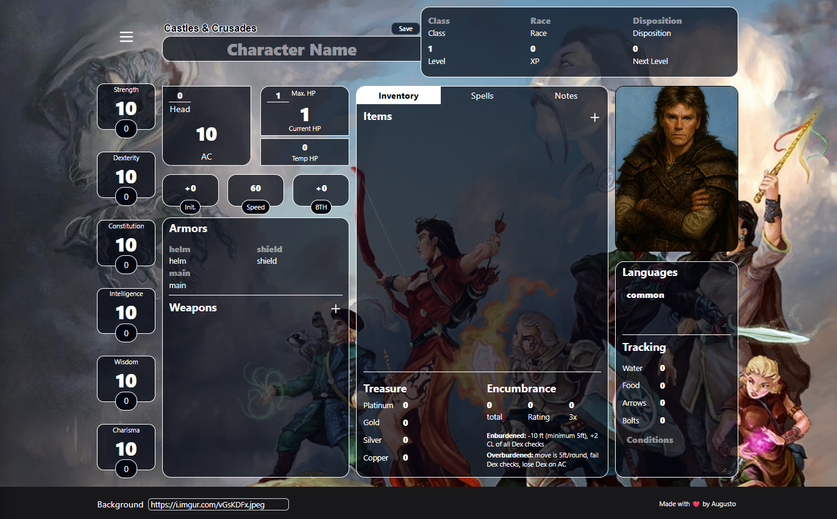Select the Wisdom score value
Image resolution: width=837 pixels, height=519 pixels.
[126, 381]
